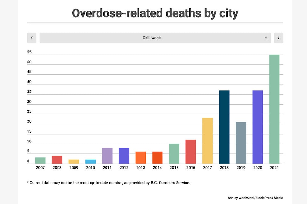Image resolution: width=307 pixels, height=204 pixels.
Task: Select the 2007 green bar
Action: pyautogui.click(x=40, y=160)
